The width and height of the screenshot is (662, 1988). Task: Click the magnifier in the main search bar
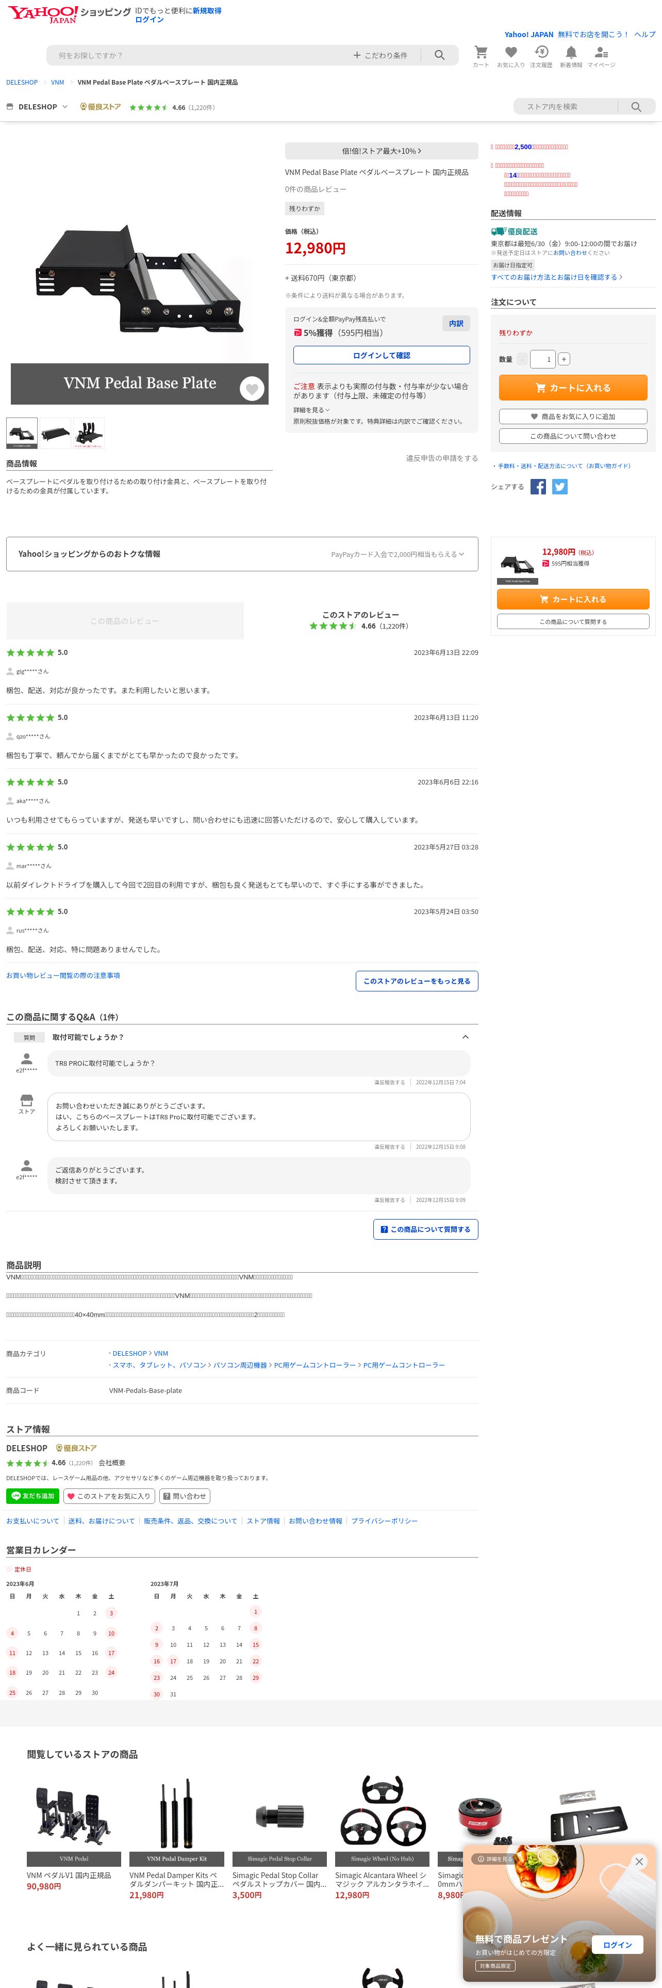click(439, 56)
